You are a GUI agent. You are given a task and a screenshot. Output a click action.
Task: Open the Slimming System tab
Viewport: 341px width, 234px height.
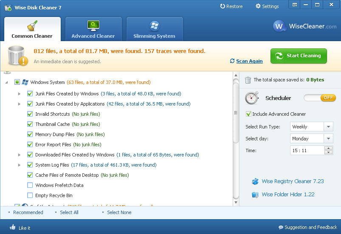pos(155,29)
